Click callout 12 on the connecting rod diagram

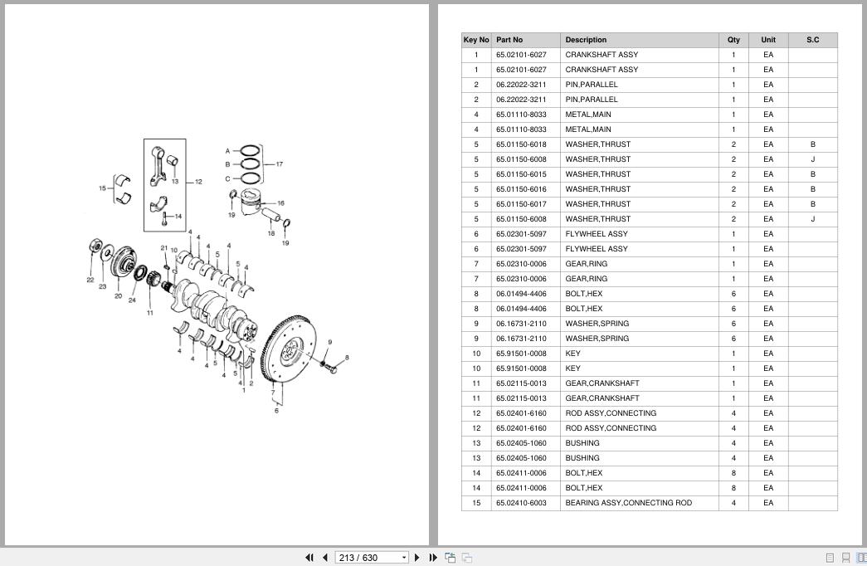pos(198,182)
